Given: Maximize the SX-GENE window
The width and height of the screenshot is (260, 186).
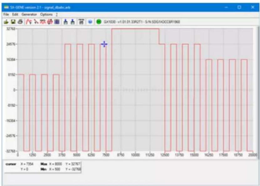Looking at the screenshot, I should [239, 7].
